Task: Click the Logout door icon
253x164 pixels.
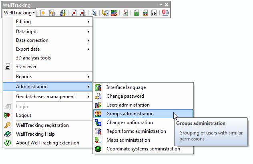Action: 8,115
